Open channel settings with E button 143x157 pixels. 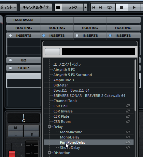click(x=32, y=135)
